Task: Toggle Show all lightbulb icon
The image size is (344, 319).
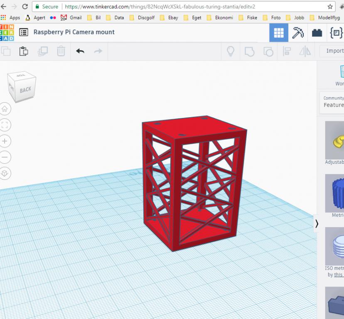Action: [x=230, y=51]
